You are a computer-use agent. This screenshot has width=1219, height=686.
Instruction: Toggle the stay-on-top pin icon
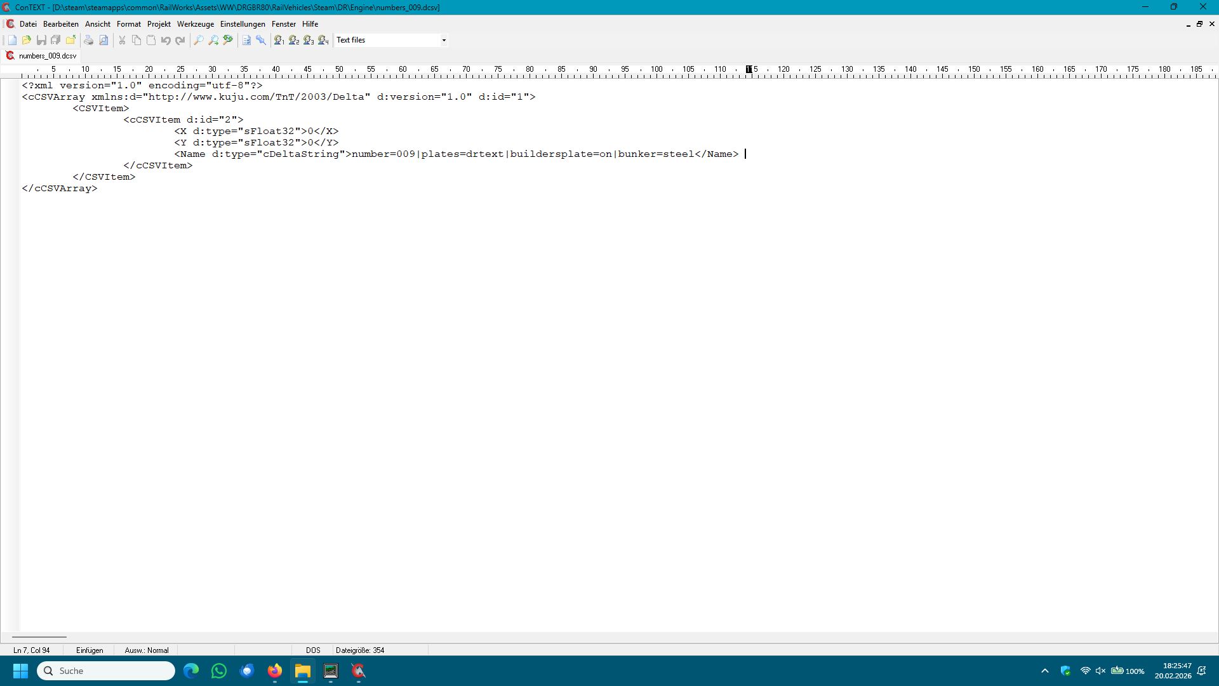261,40
